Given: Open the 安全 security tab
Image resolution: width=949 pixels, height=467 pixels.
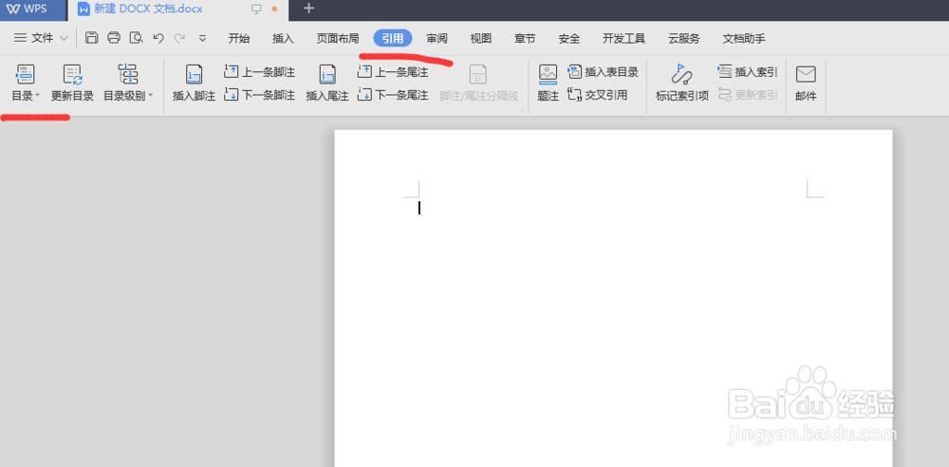Looking at the screenshot, I should (x=568, y=38).
